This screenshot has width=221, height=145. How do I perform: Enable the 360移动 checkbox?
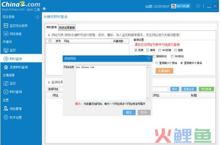(x=172, y=56)
